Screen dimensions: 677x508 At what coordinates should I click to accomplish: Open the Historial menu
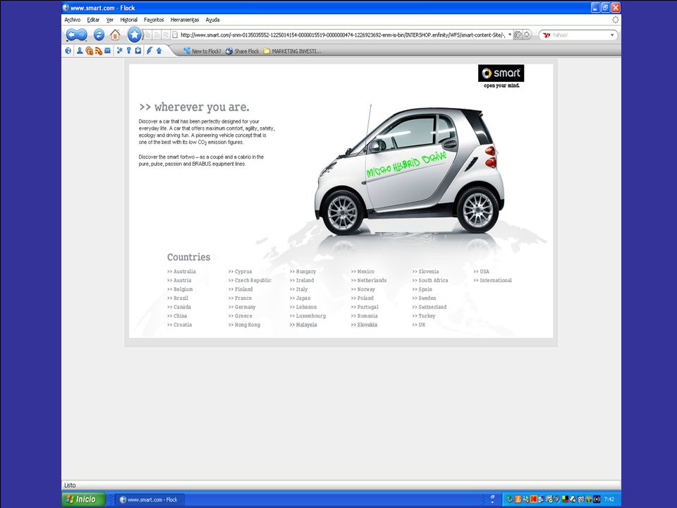point(128,20)
